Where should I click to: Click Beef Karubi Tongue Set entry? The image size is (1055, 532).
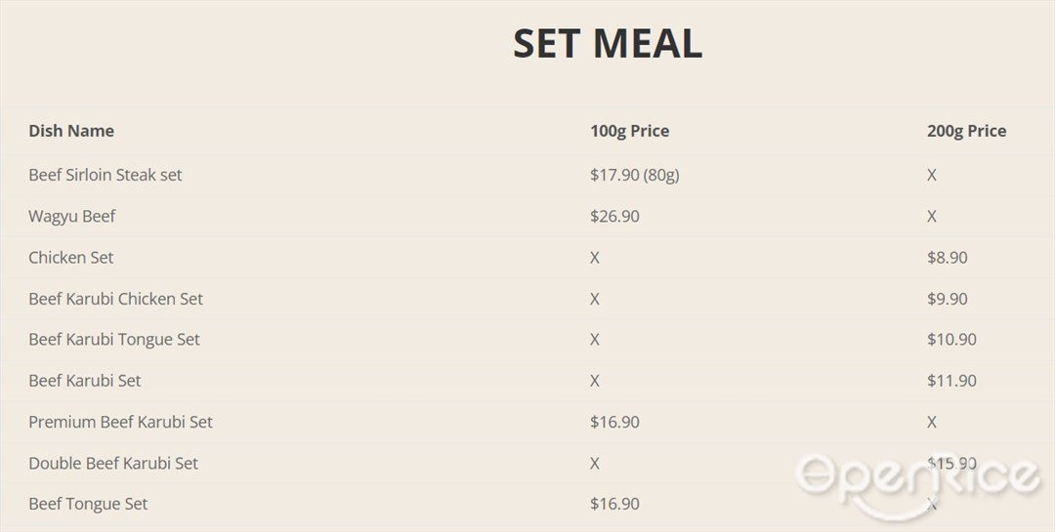[x=114, y=340]
